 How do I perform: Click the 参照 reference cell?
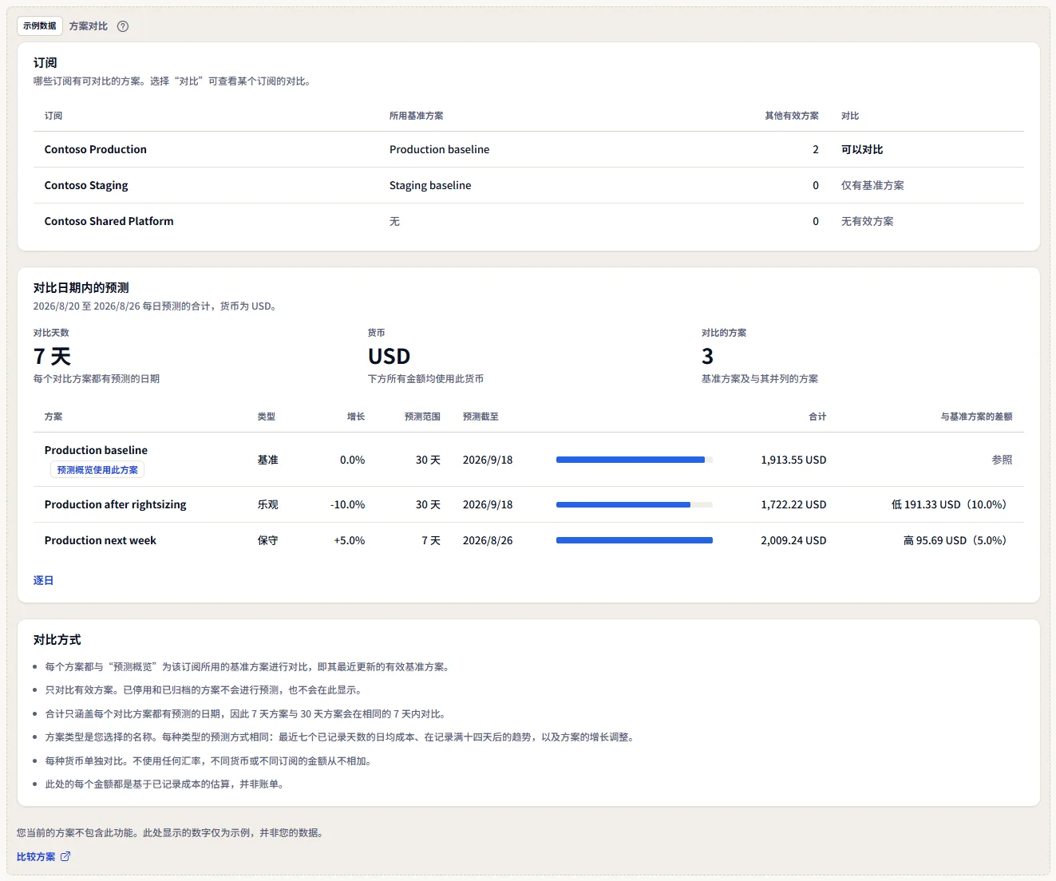pos(1002,460)
